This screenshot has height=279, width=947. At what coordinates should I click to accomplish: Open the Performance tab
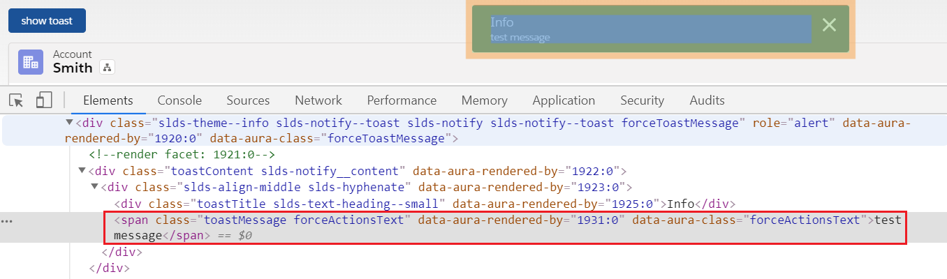click(402, 100)
